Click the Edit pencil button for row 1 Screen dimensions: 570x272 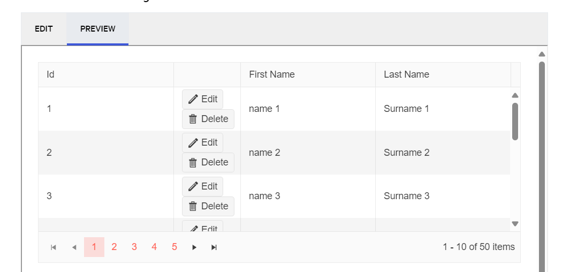(202, 99)
